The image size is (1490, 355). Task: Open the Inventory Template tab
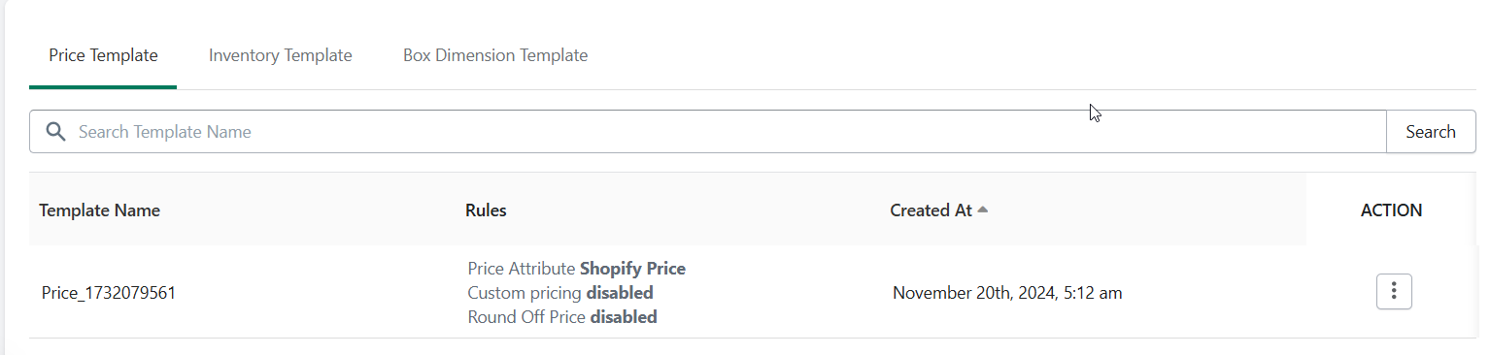tap(281, 55)
